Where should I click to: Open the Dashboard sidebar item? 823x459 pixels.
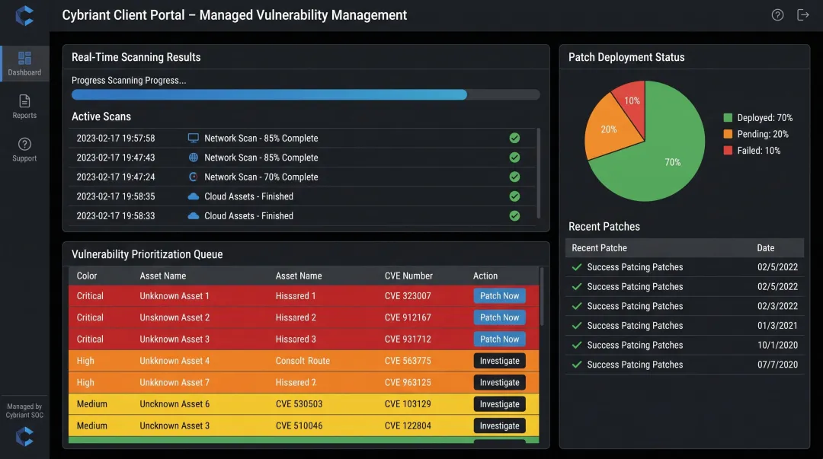pyautogui.click(x=24, y=63)
